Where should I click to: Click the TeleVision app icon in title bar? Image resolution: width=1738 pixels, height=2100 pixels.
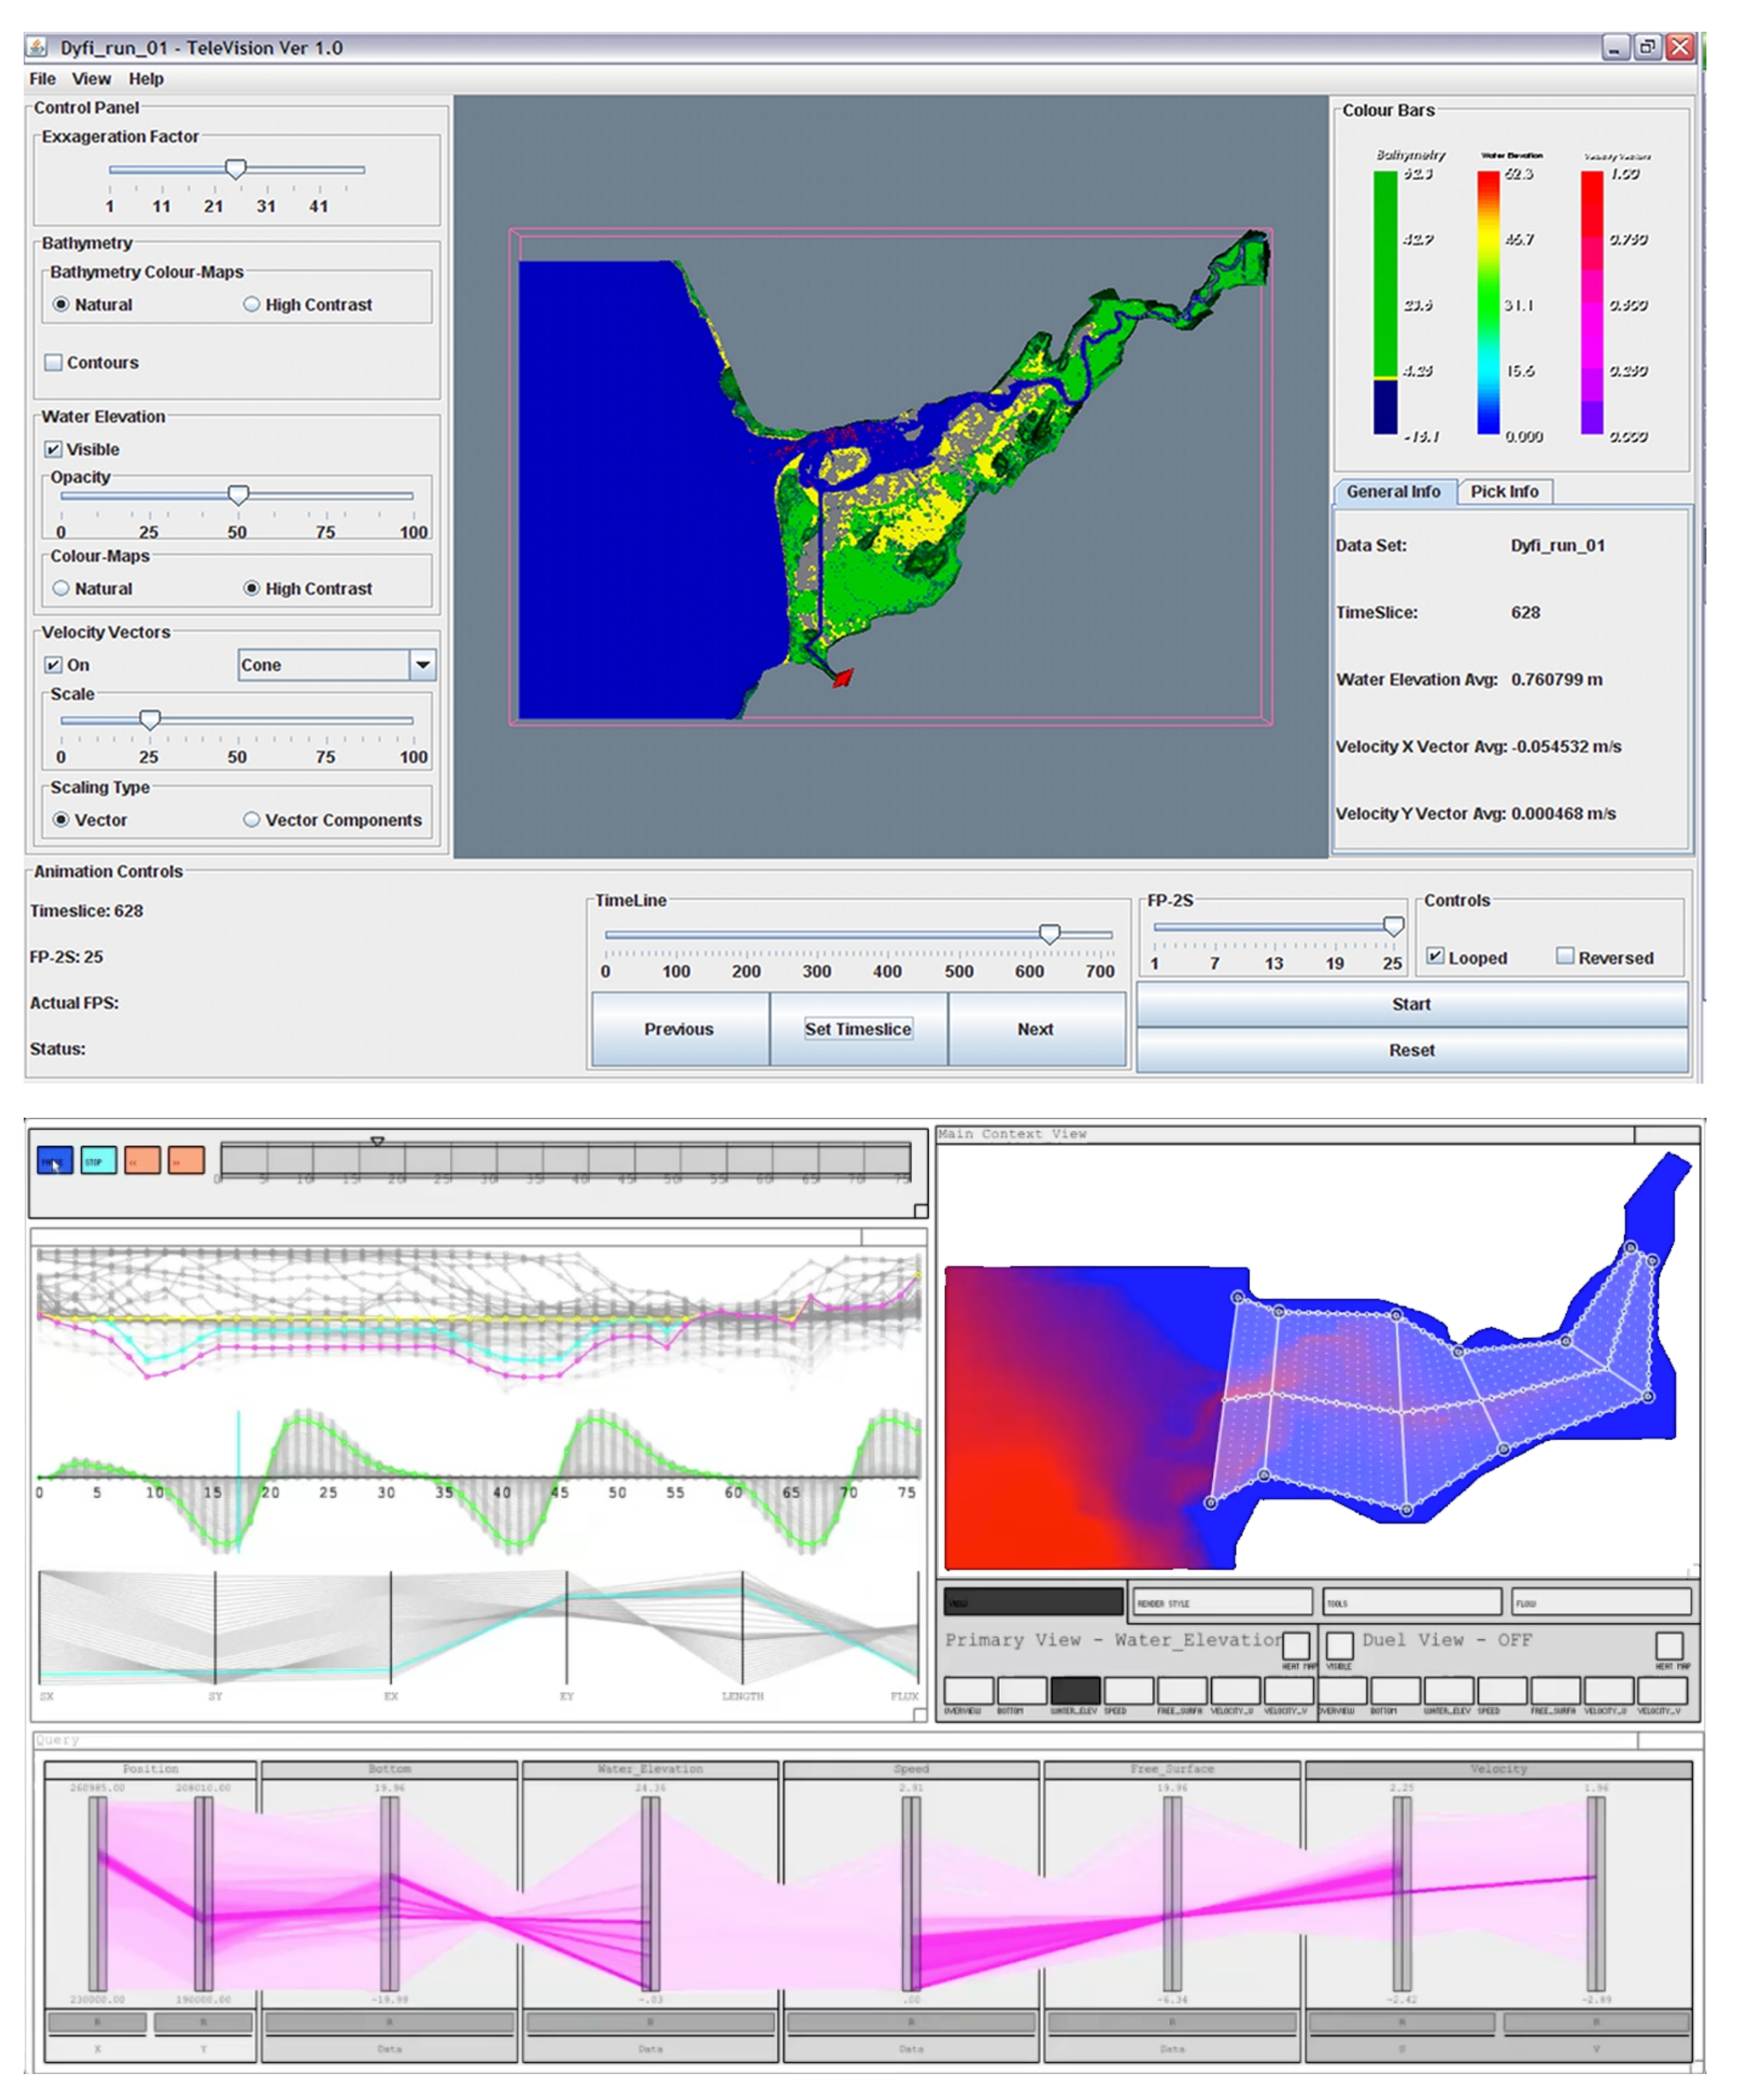point(38,47)
